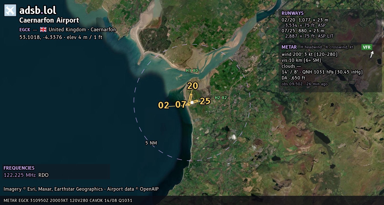Click the vis 10 km visibility line
Image resolution: width=384 pixels, height=205 pixels.
click(x=301, y=60)
